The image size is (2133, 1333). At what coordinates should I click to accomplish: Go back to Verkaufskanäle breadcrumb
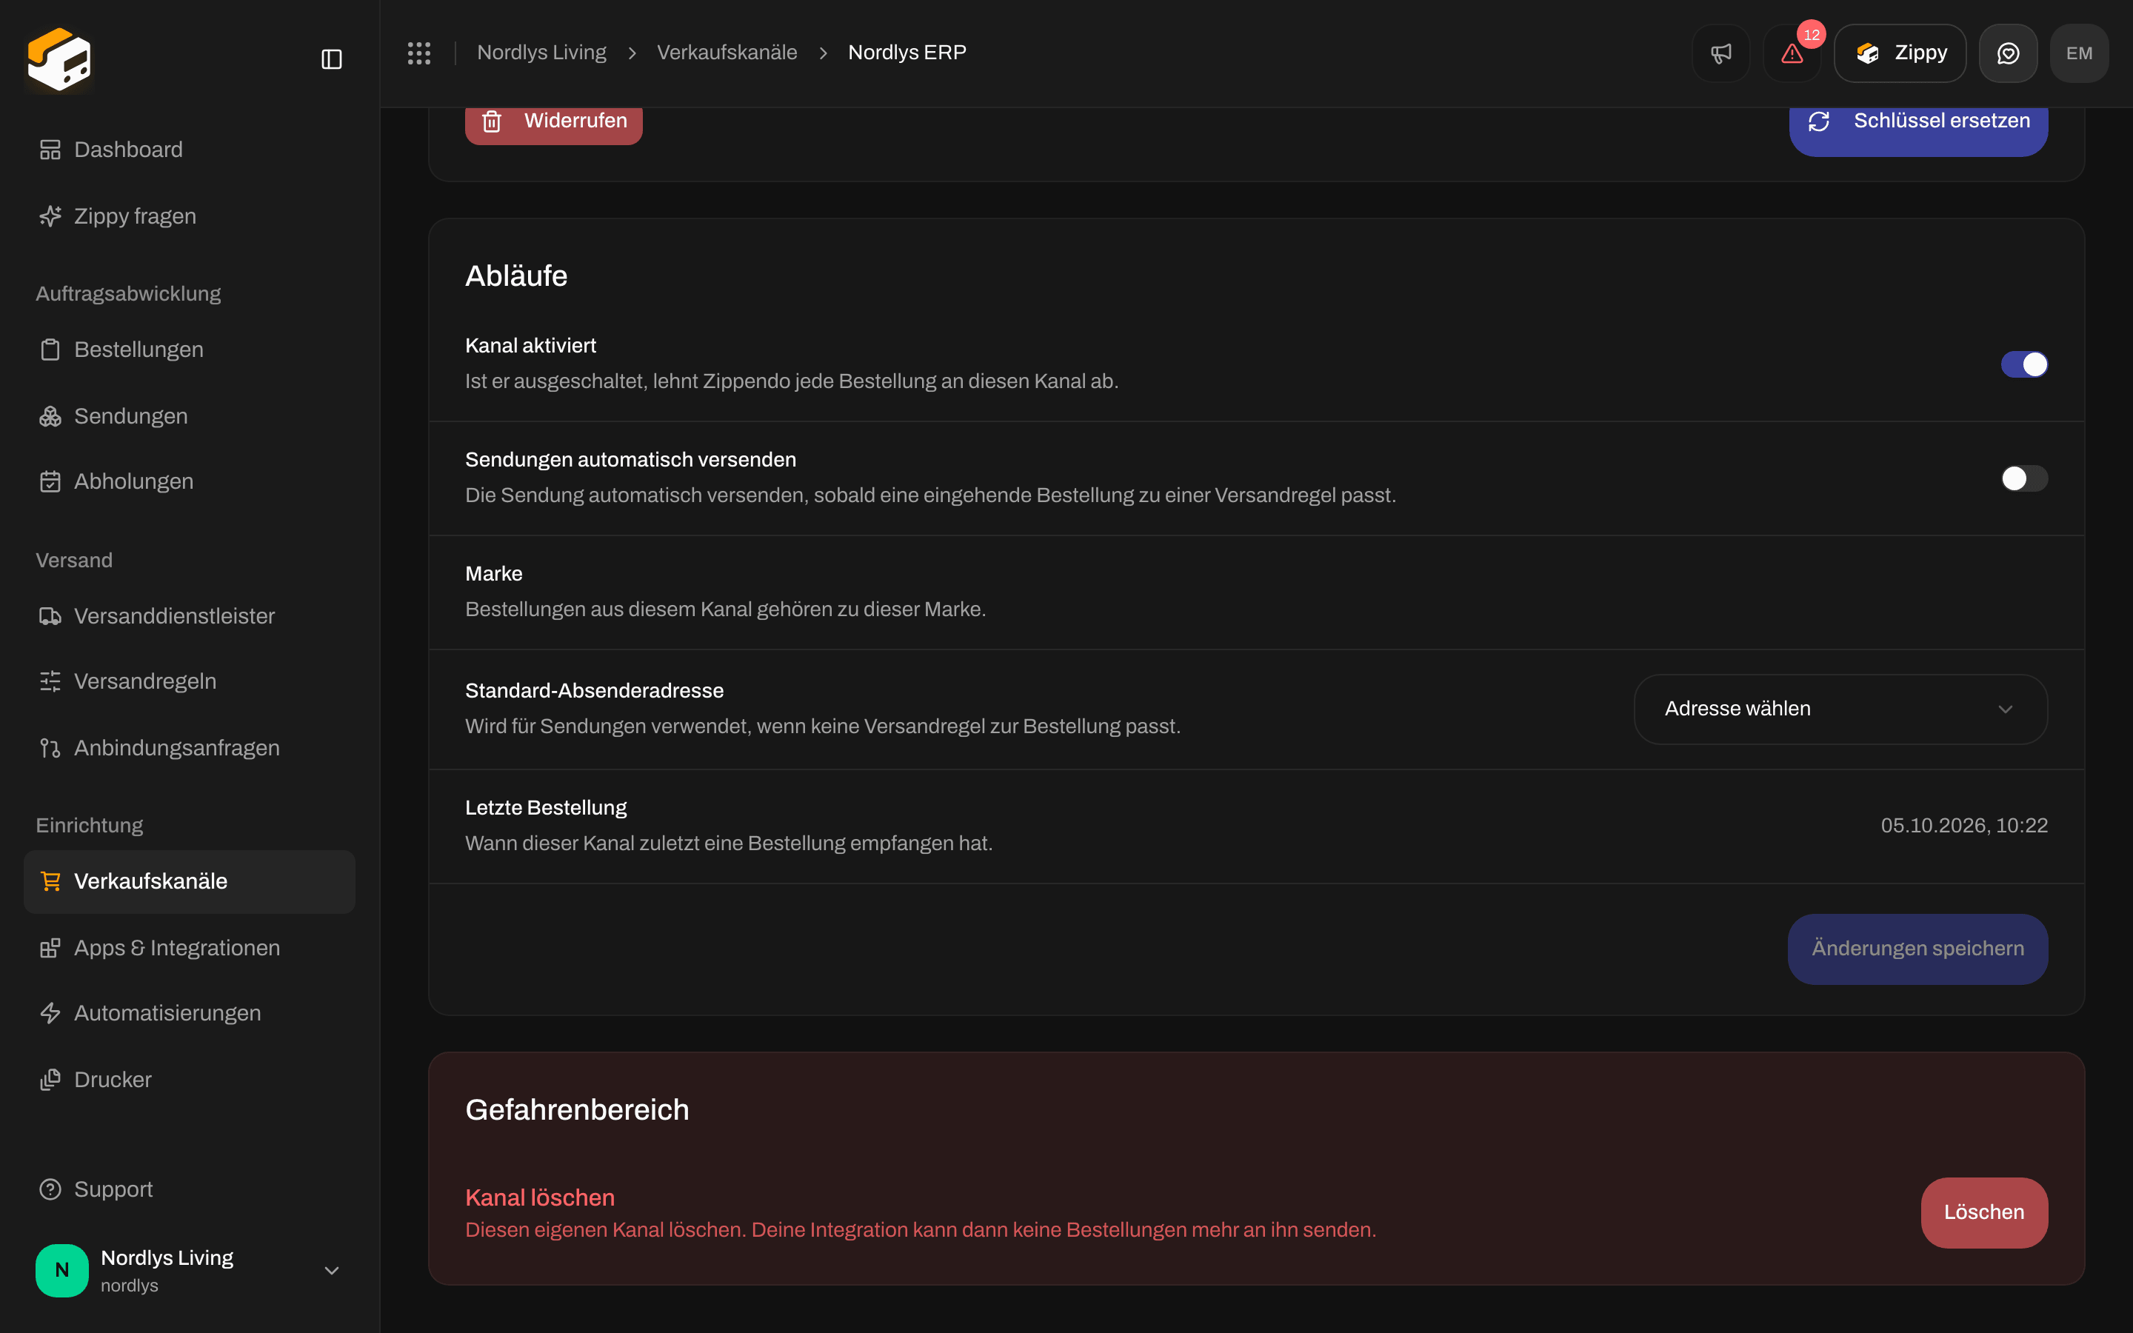[727, 53]
